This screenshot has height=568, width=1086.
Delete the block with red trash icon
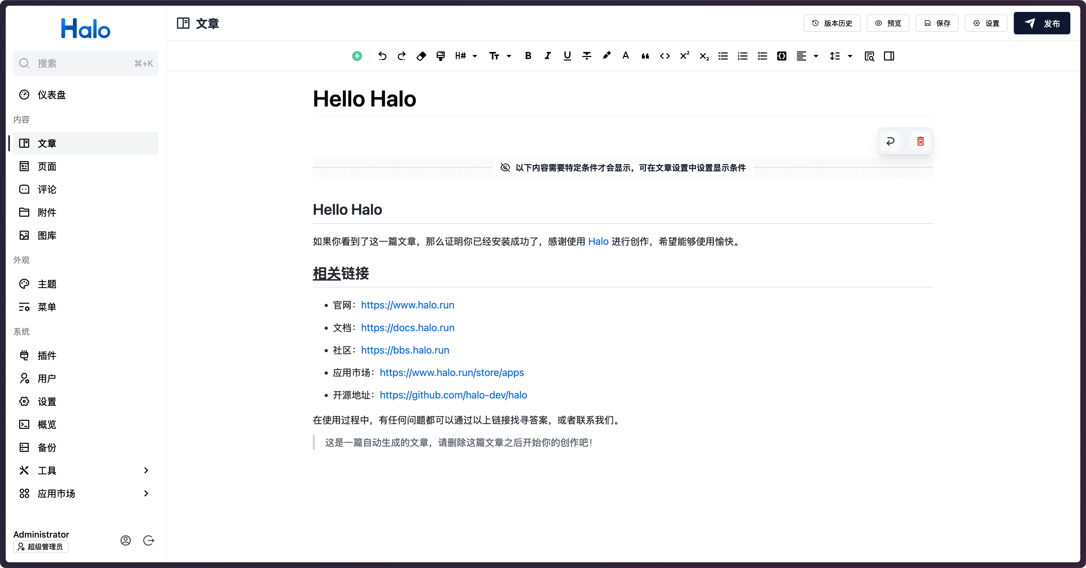(920, 141)
